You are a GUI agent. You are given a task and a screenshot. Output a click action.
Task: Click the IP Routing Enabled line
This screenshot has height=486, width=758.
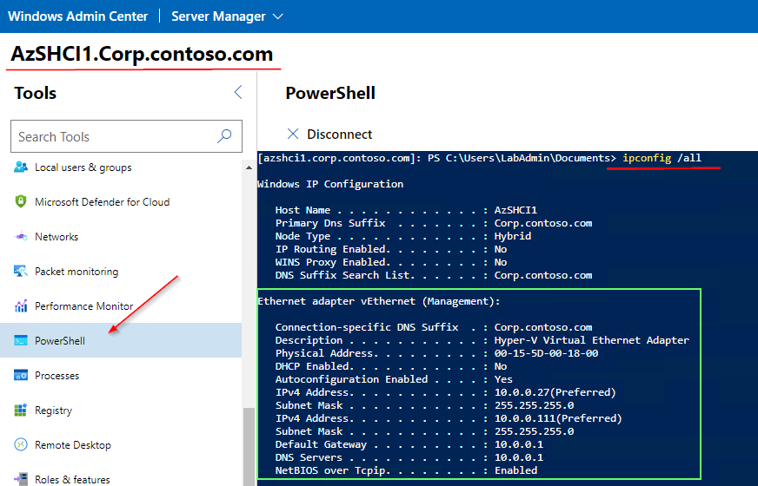click(391, 249)
